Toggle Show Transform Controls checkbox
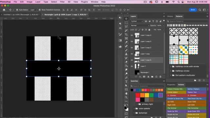Image resolution: width=210 pixels, height=118 pixels. coord(40,10)
